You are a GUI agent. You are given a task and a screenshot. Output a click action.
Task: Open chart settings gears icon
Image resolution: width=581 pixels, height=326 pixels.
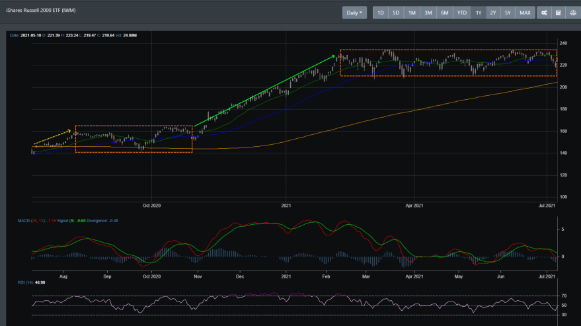point(544,13)
